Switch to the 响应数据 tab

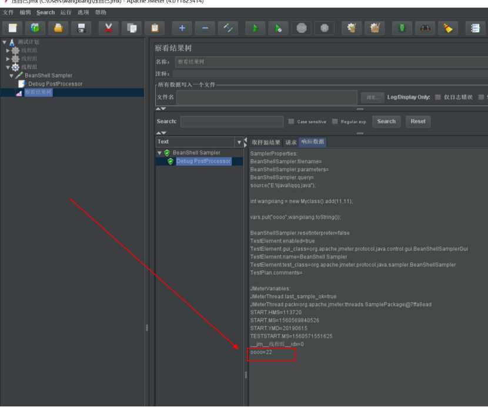click(x=312, y=142)
